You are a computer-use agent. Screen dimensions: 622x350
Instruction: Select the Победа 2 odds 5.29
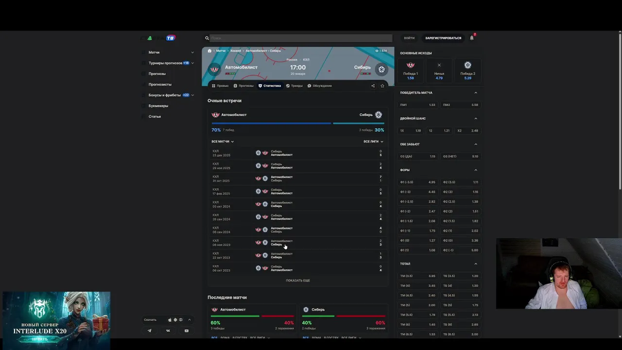[x=468, y=70]
